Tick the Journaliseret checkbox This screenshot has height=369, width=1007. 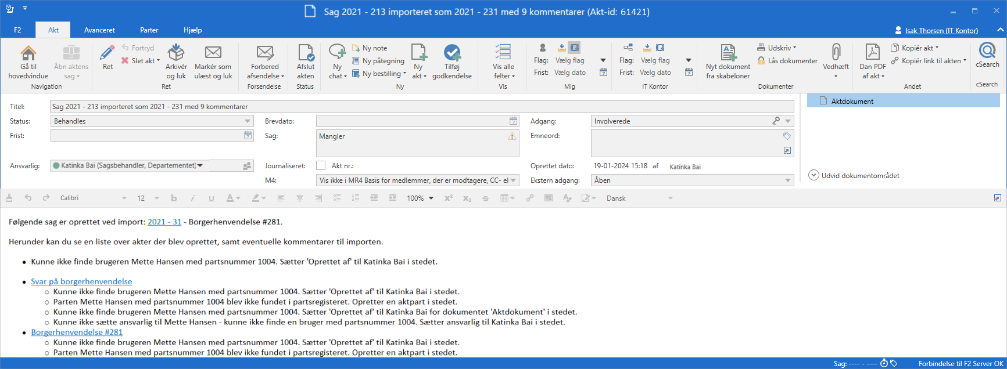[321, 166]
